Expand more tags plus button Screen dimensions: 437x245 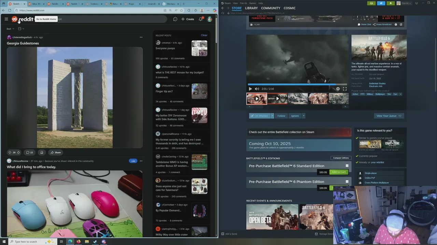(400, 94)
